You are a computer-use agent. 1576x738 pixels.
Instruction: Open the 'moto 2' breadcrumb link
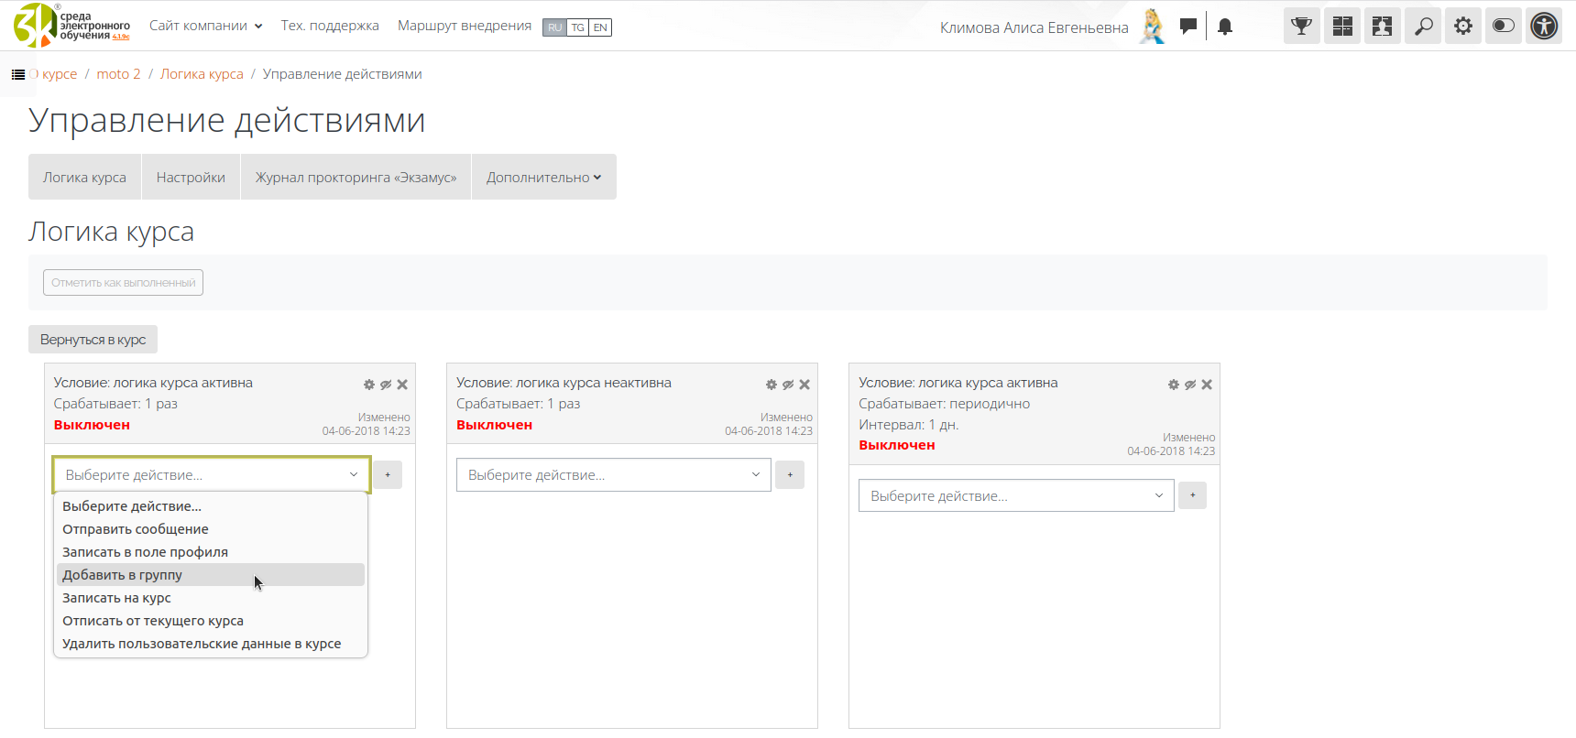(118, 74)
